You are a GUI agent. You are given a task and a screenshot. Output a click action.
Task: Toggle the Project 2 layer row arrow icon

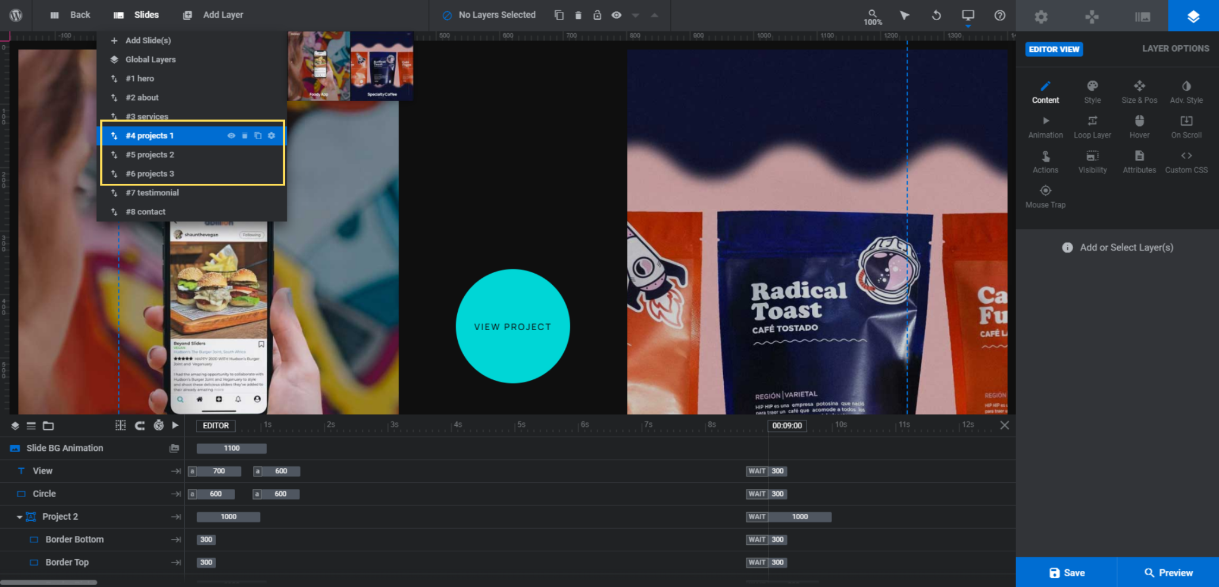point(176,517)
